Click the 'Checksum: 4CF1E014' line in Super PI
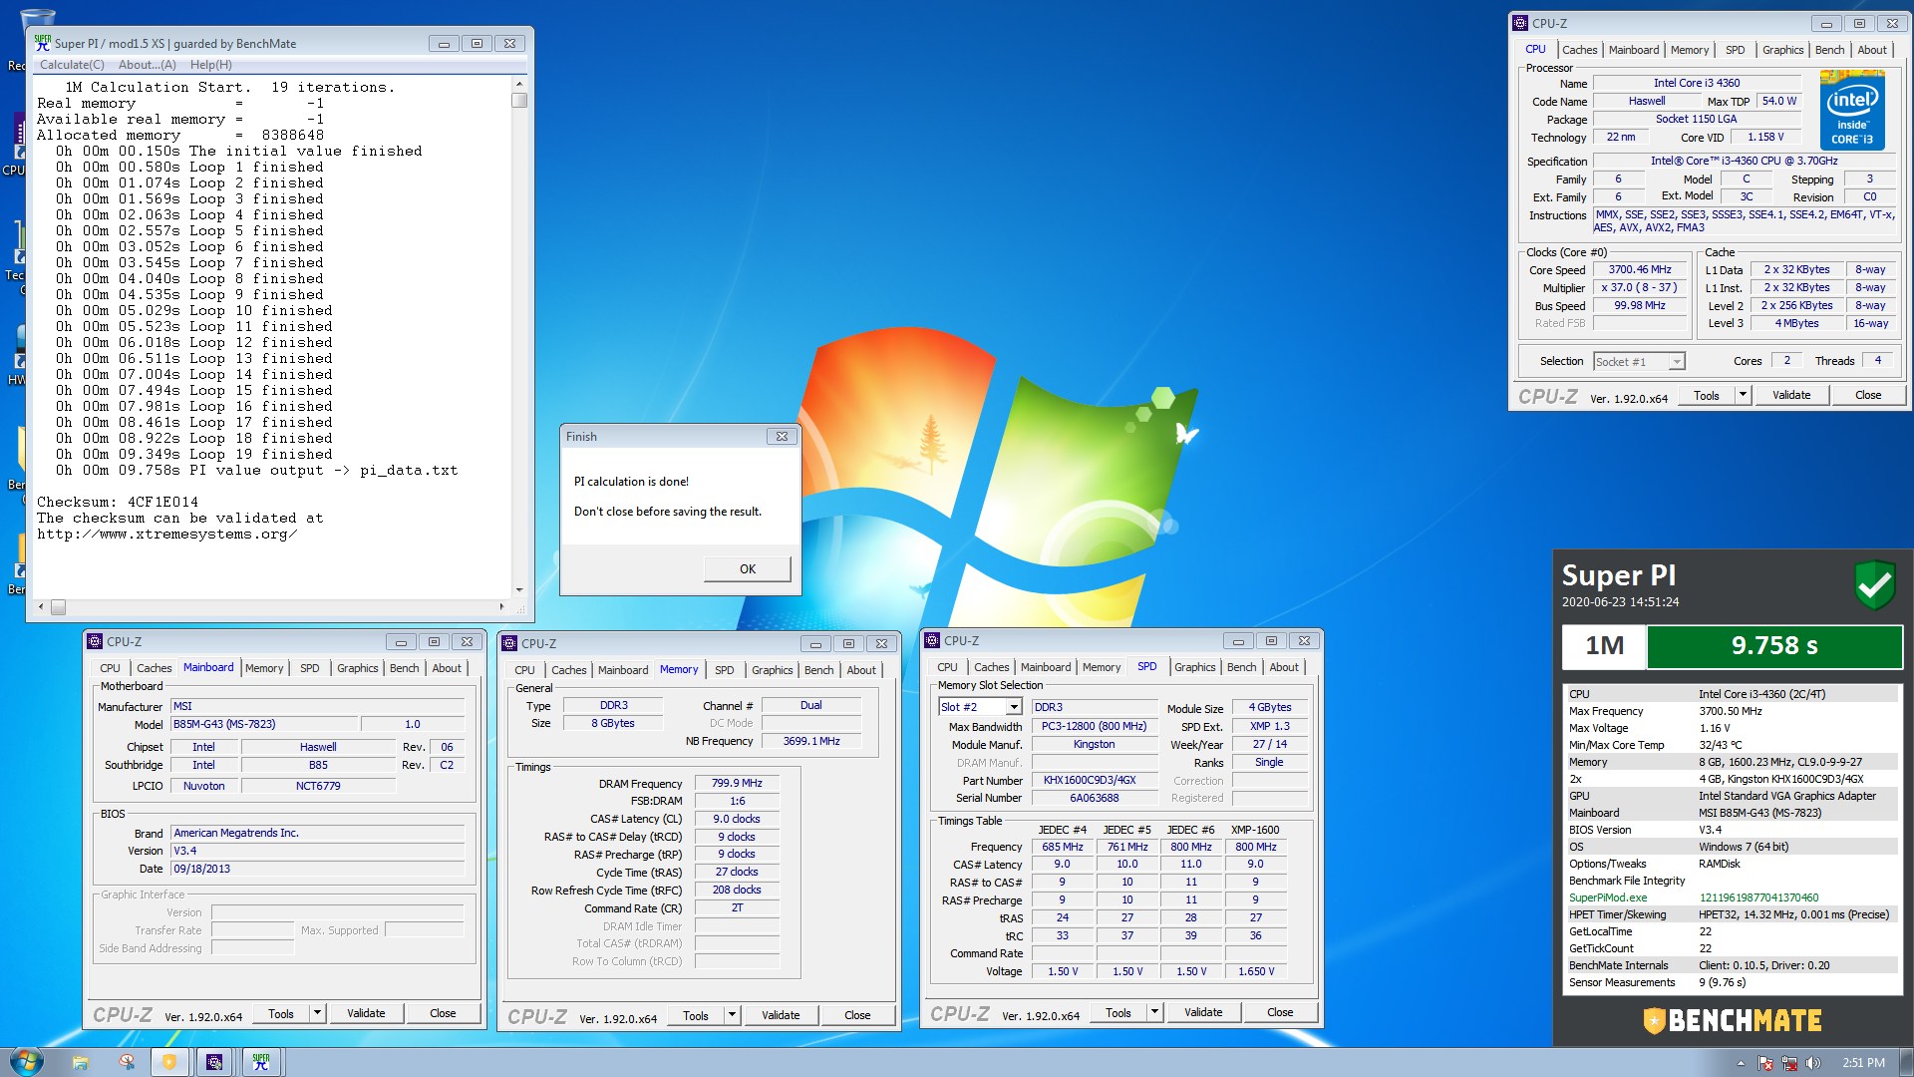The height and width of the screenshot is (1077, 1914). [x=118, y=502]
